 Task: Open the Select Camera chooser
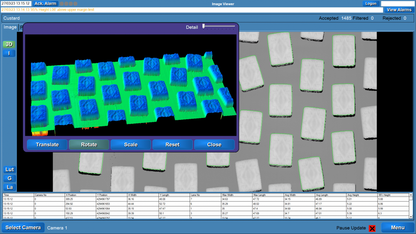click(x=23, y=227)
